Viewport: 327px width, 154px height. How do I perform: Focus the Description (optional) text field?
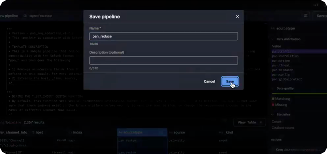click(163, 60)
